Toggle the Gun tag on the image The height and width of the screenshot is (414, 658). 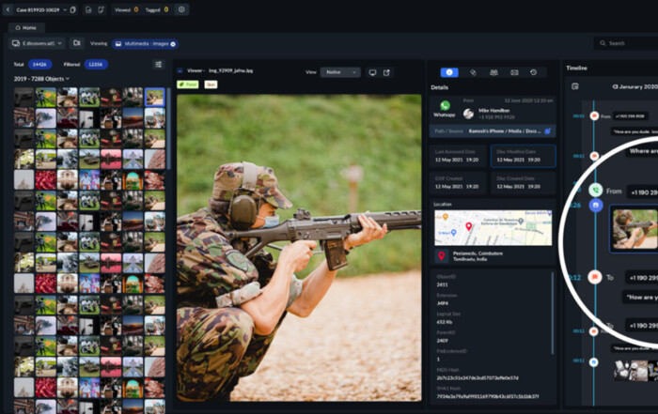(211, 84)
